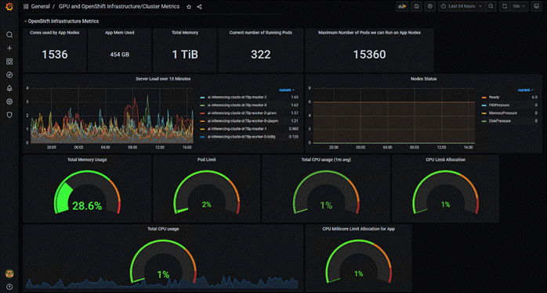Open the worker-0-l68bj legend color swatch
547x293 pixels.
(x=202, y=137)
